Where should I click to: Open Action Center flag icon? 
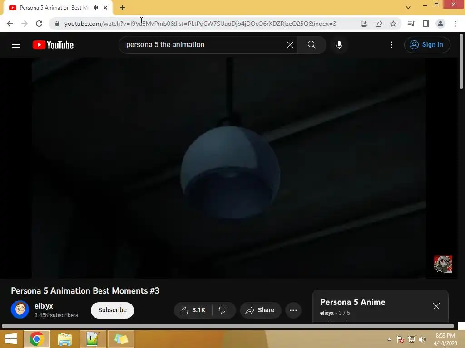(x=401, y=339)
